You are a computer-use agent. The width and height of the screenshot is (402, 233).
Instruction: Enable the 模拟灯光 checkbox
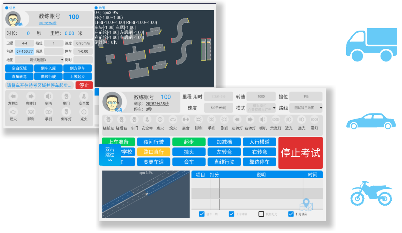point(261,214)
